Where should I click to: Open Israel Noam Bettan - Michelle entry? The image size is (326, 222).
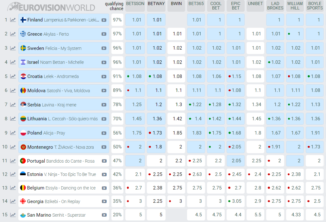point(64,62)
